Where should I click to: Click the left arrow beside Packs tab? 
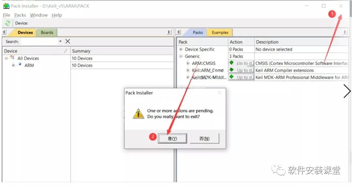tap(179, 32)
